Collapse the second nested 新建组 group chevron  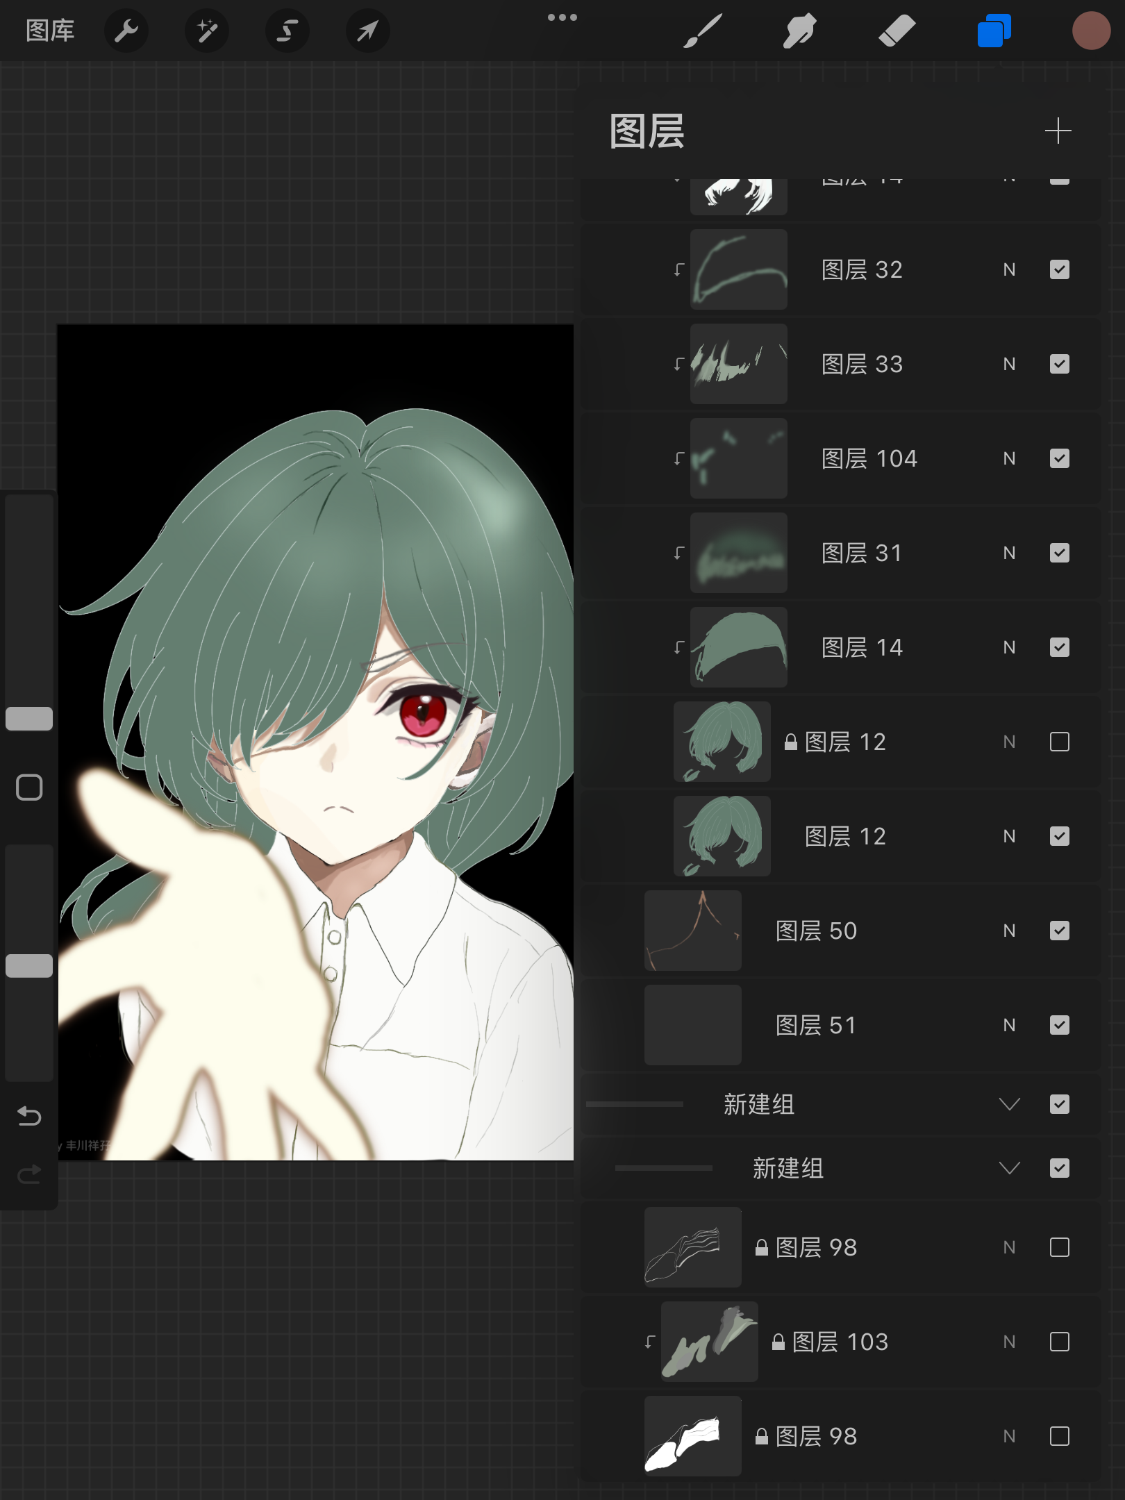tap(1009, 1168)
